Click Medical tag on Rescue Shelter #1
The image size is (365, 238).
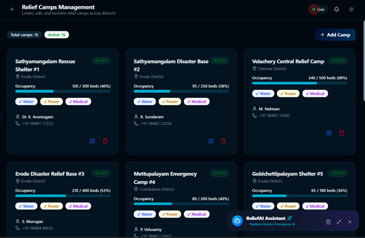coord(78,101)
